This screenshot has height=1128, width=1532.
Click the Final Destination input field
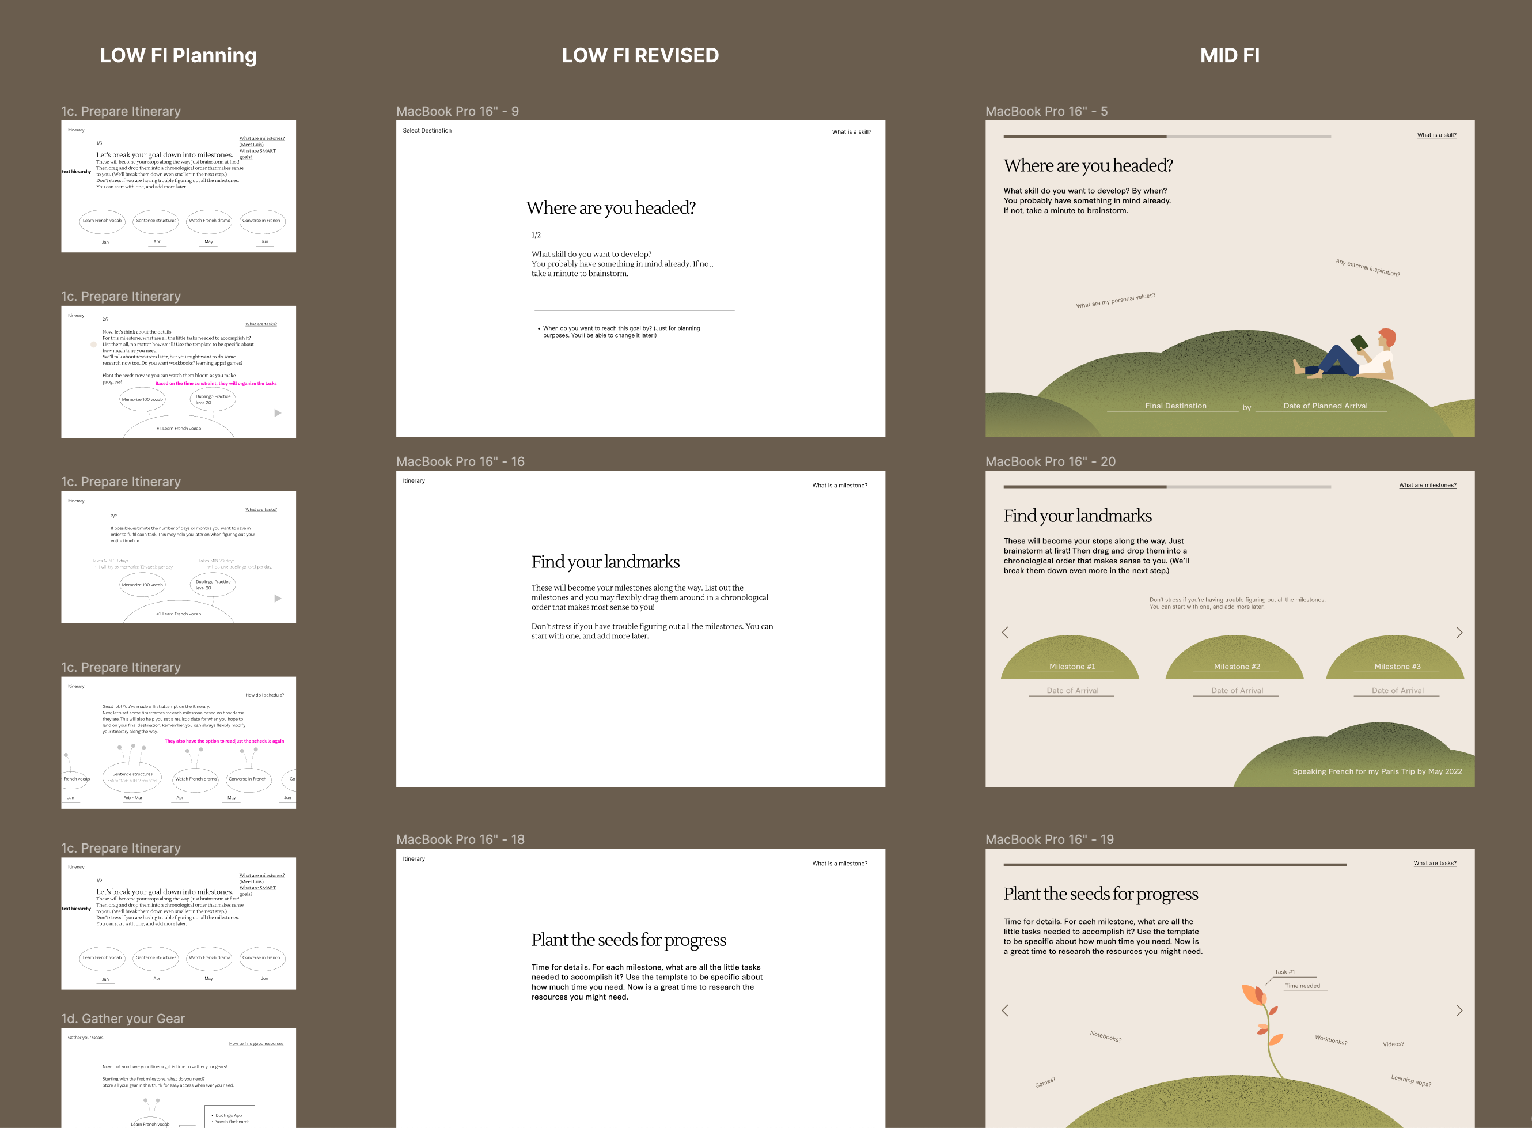point(1172,406)
